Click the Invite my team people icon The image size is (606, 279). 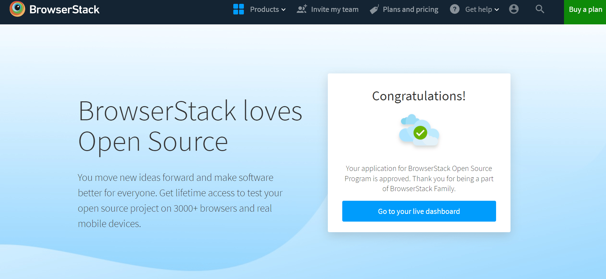click(x=302, y=9)
